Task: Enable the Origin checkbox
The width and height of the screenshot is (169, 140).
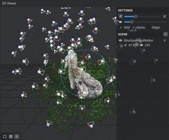Action: (148, 27)
